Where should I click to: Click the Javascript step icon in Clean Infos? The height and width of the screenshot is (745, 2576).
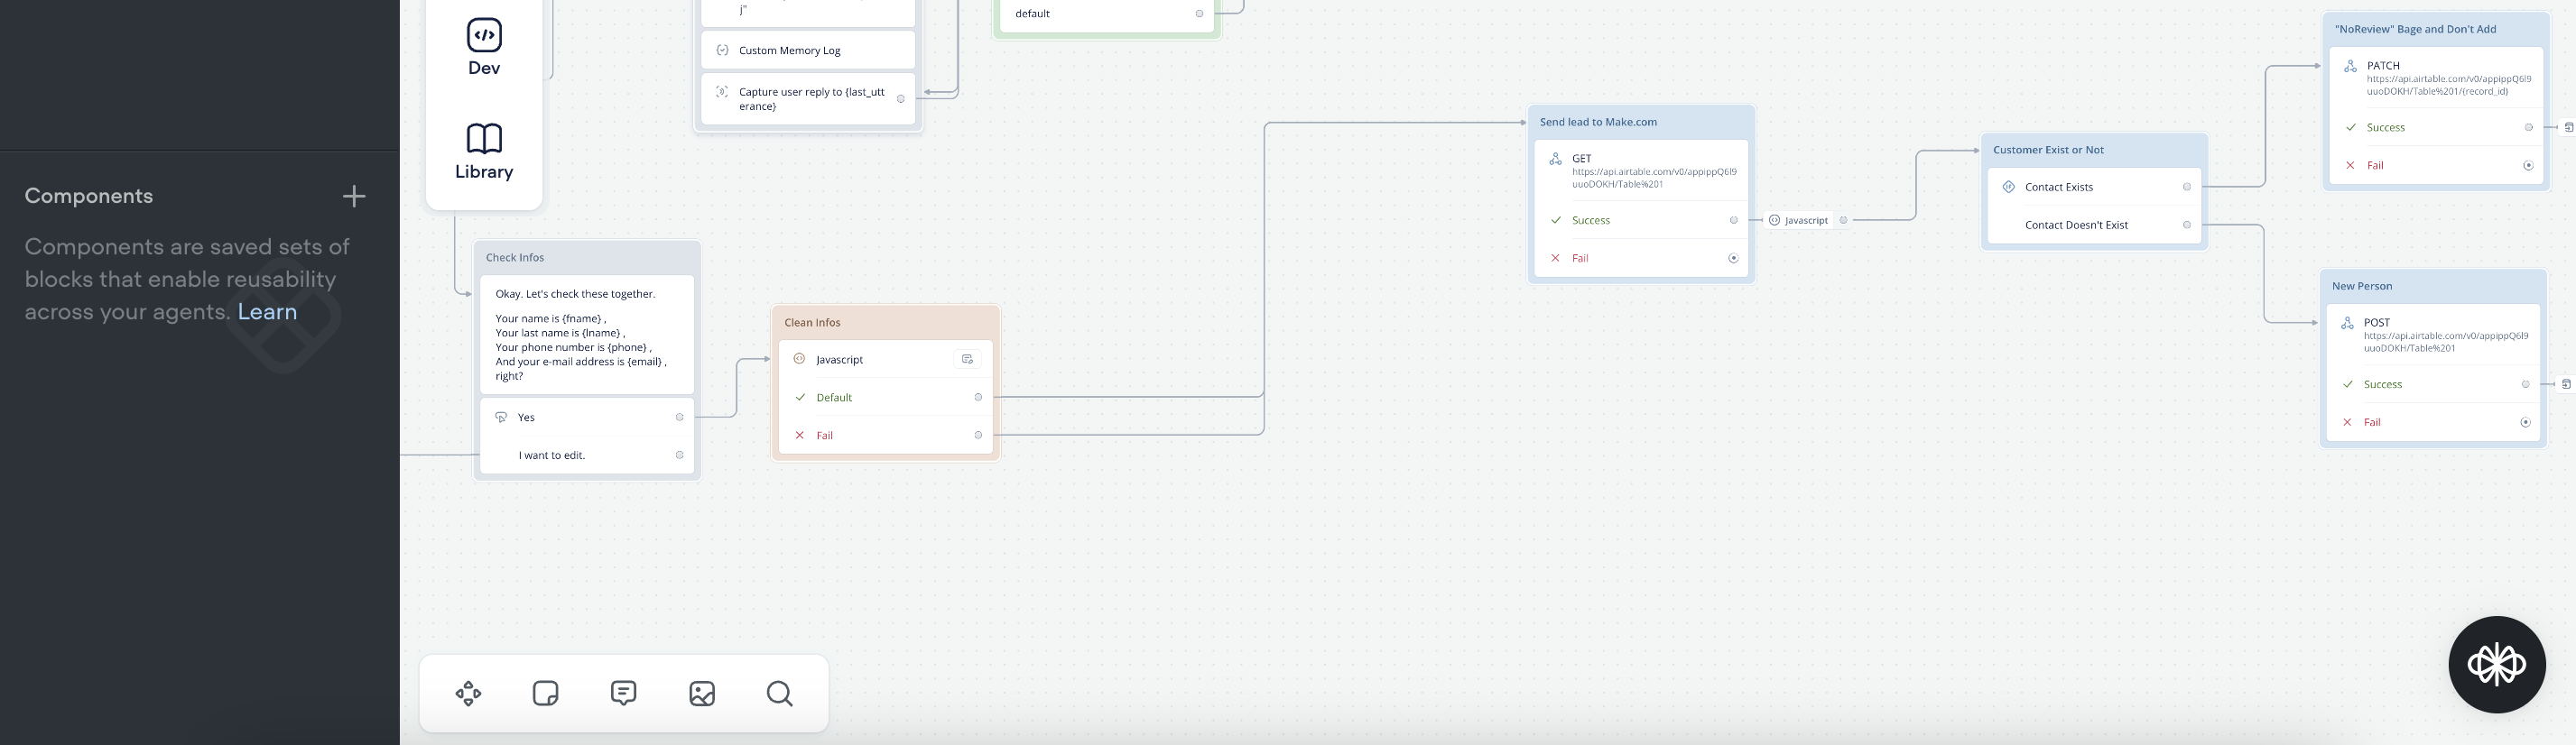coord(799,360)
